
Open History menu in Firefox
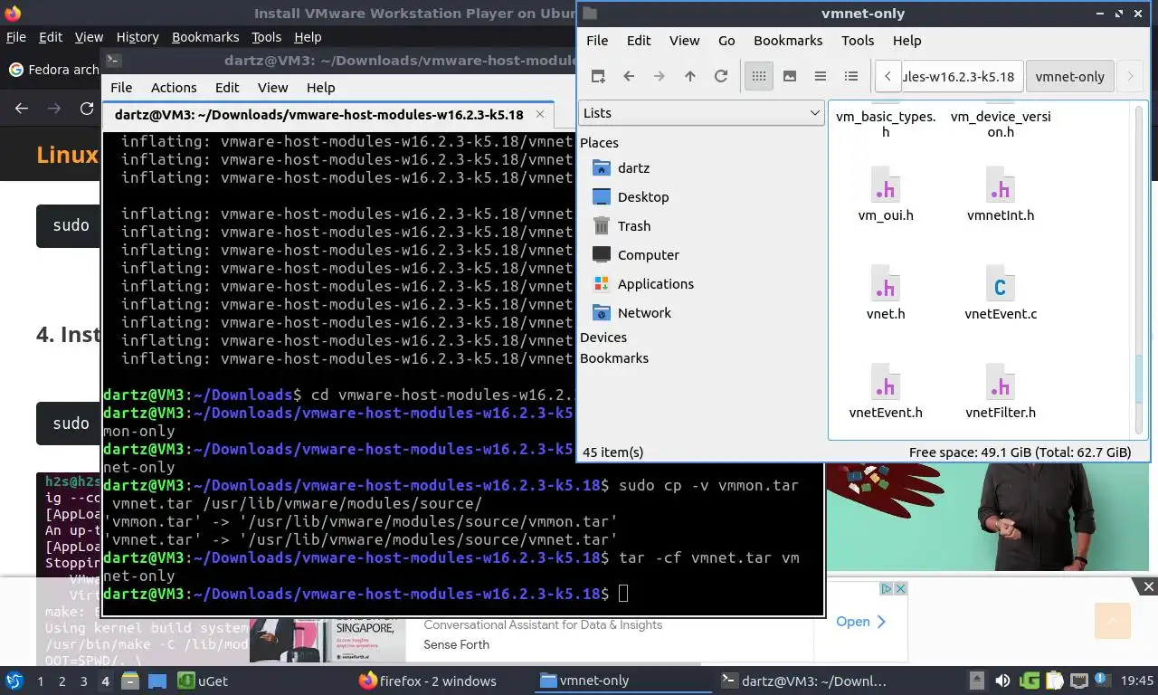click(138, 37)
